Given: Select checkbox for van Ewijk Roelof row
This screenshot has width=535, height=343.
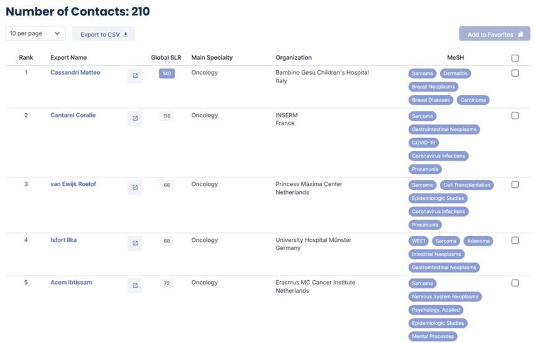Looking at the screenshot, I should (515, 185).
